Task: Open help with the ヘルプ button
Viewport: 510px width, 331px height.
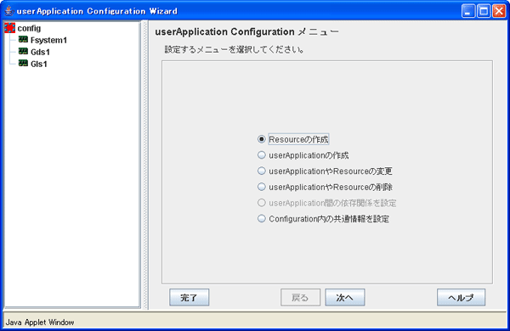Action: (461, 297)
